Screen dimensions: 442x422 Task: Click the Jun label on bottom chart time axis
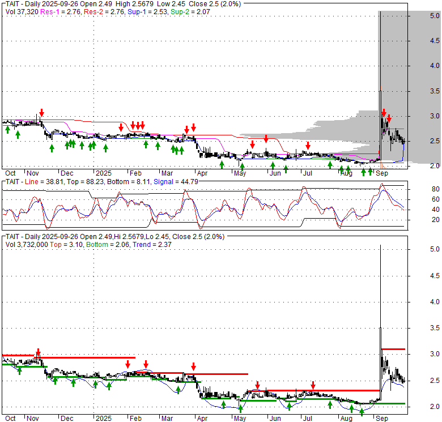pyautogui.click(x=275, y=419)
